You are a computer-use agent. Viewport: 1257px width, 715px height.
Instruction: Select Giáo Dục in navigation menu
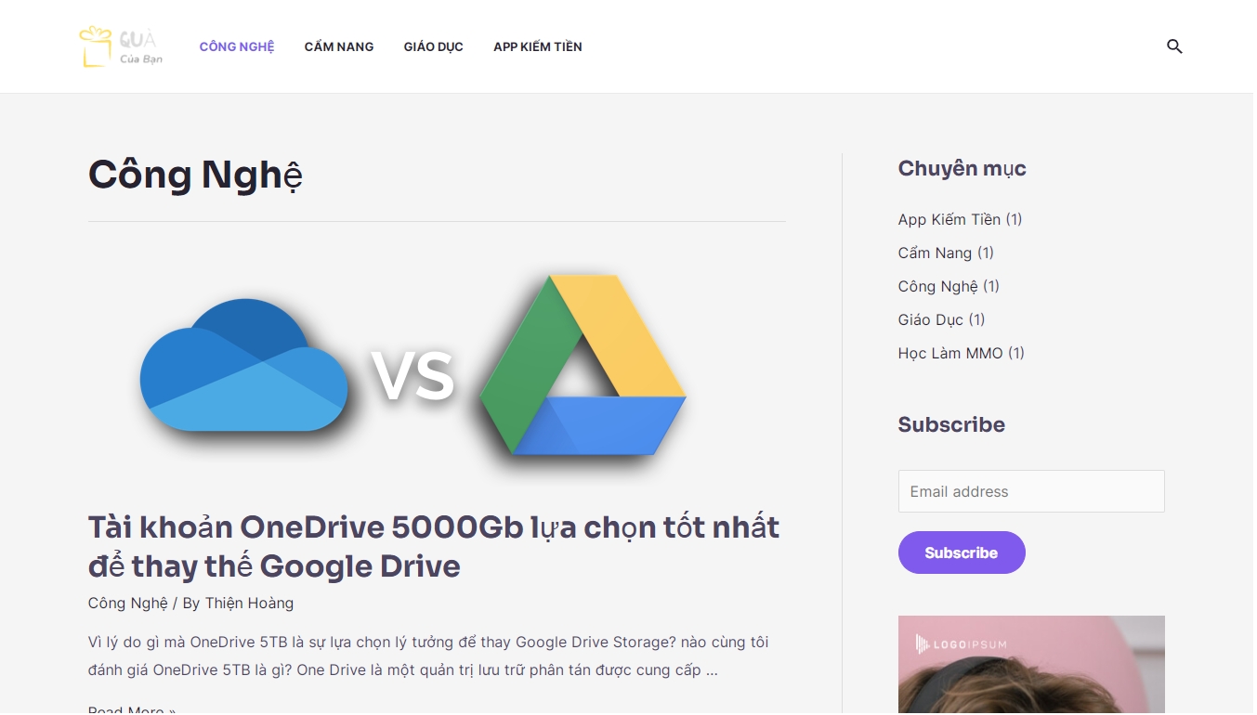pyautogui.click(x=434, y=46)
